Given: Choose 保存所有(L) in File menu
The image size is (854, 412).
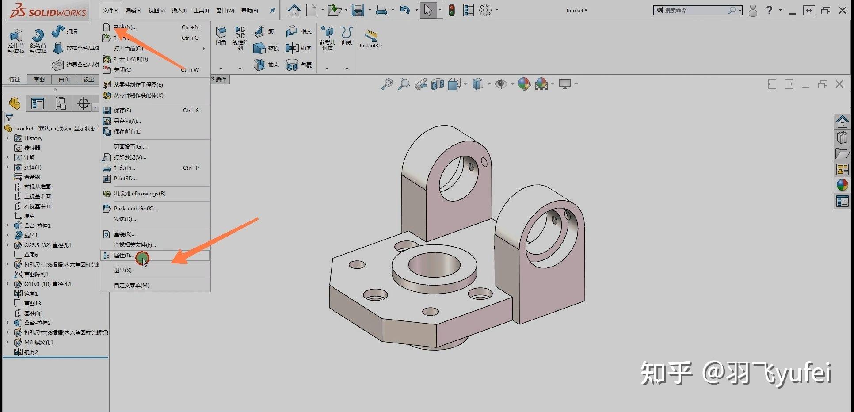Looking at the screenshot, I should 155,131.
